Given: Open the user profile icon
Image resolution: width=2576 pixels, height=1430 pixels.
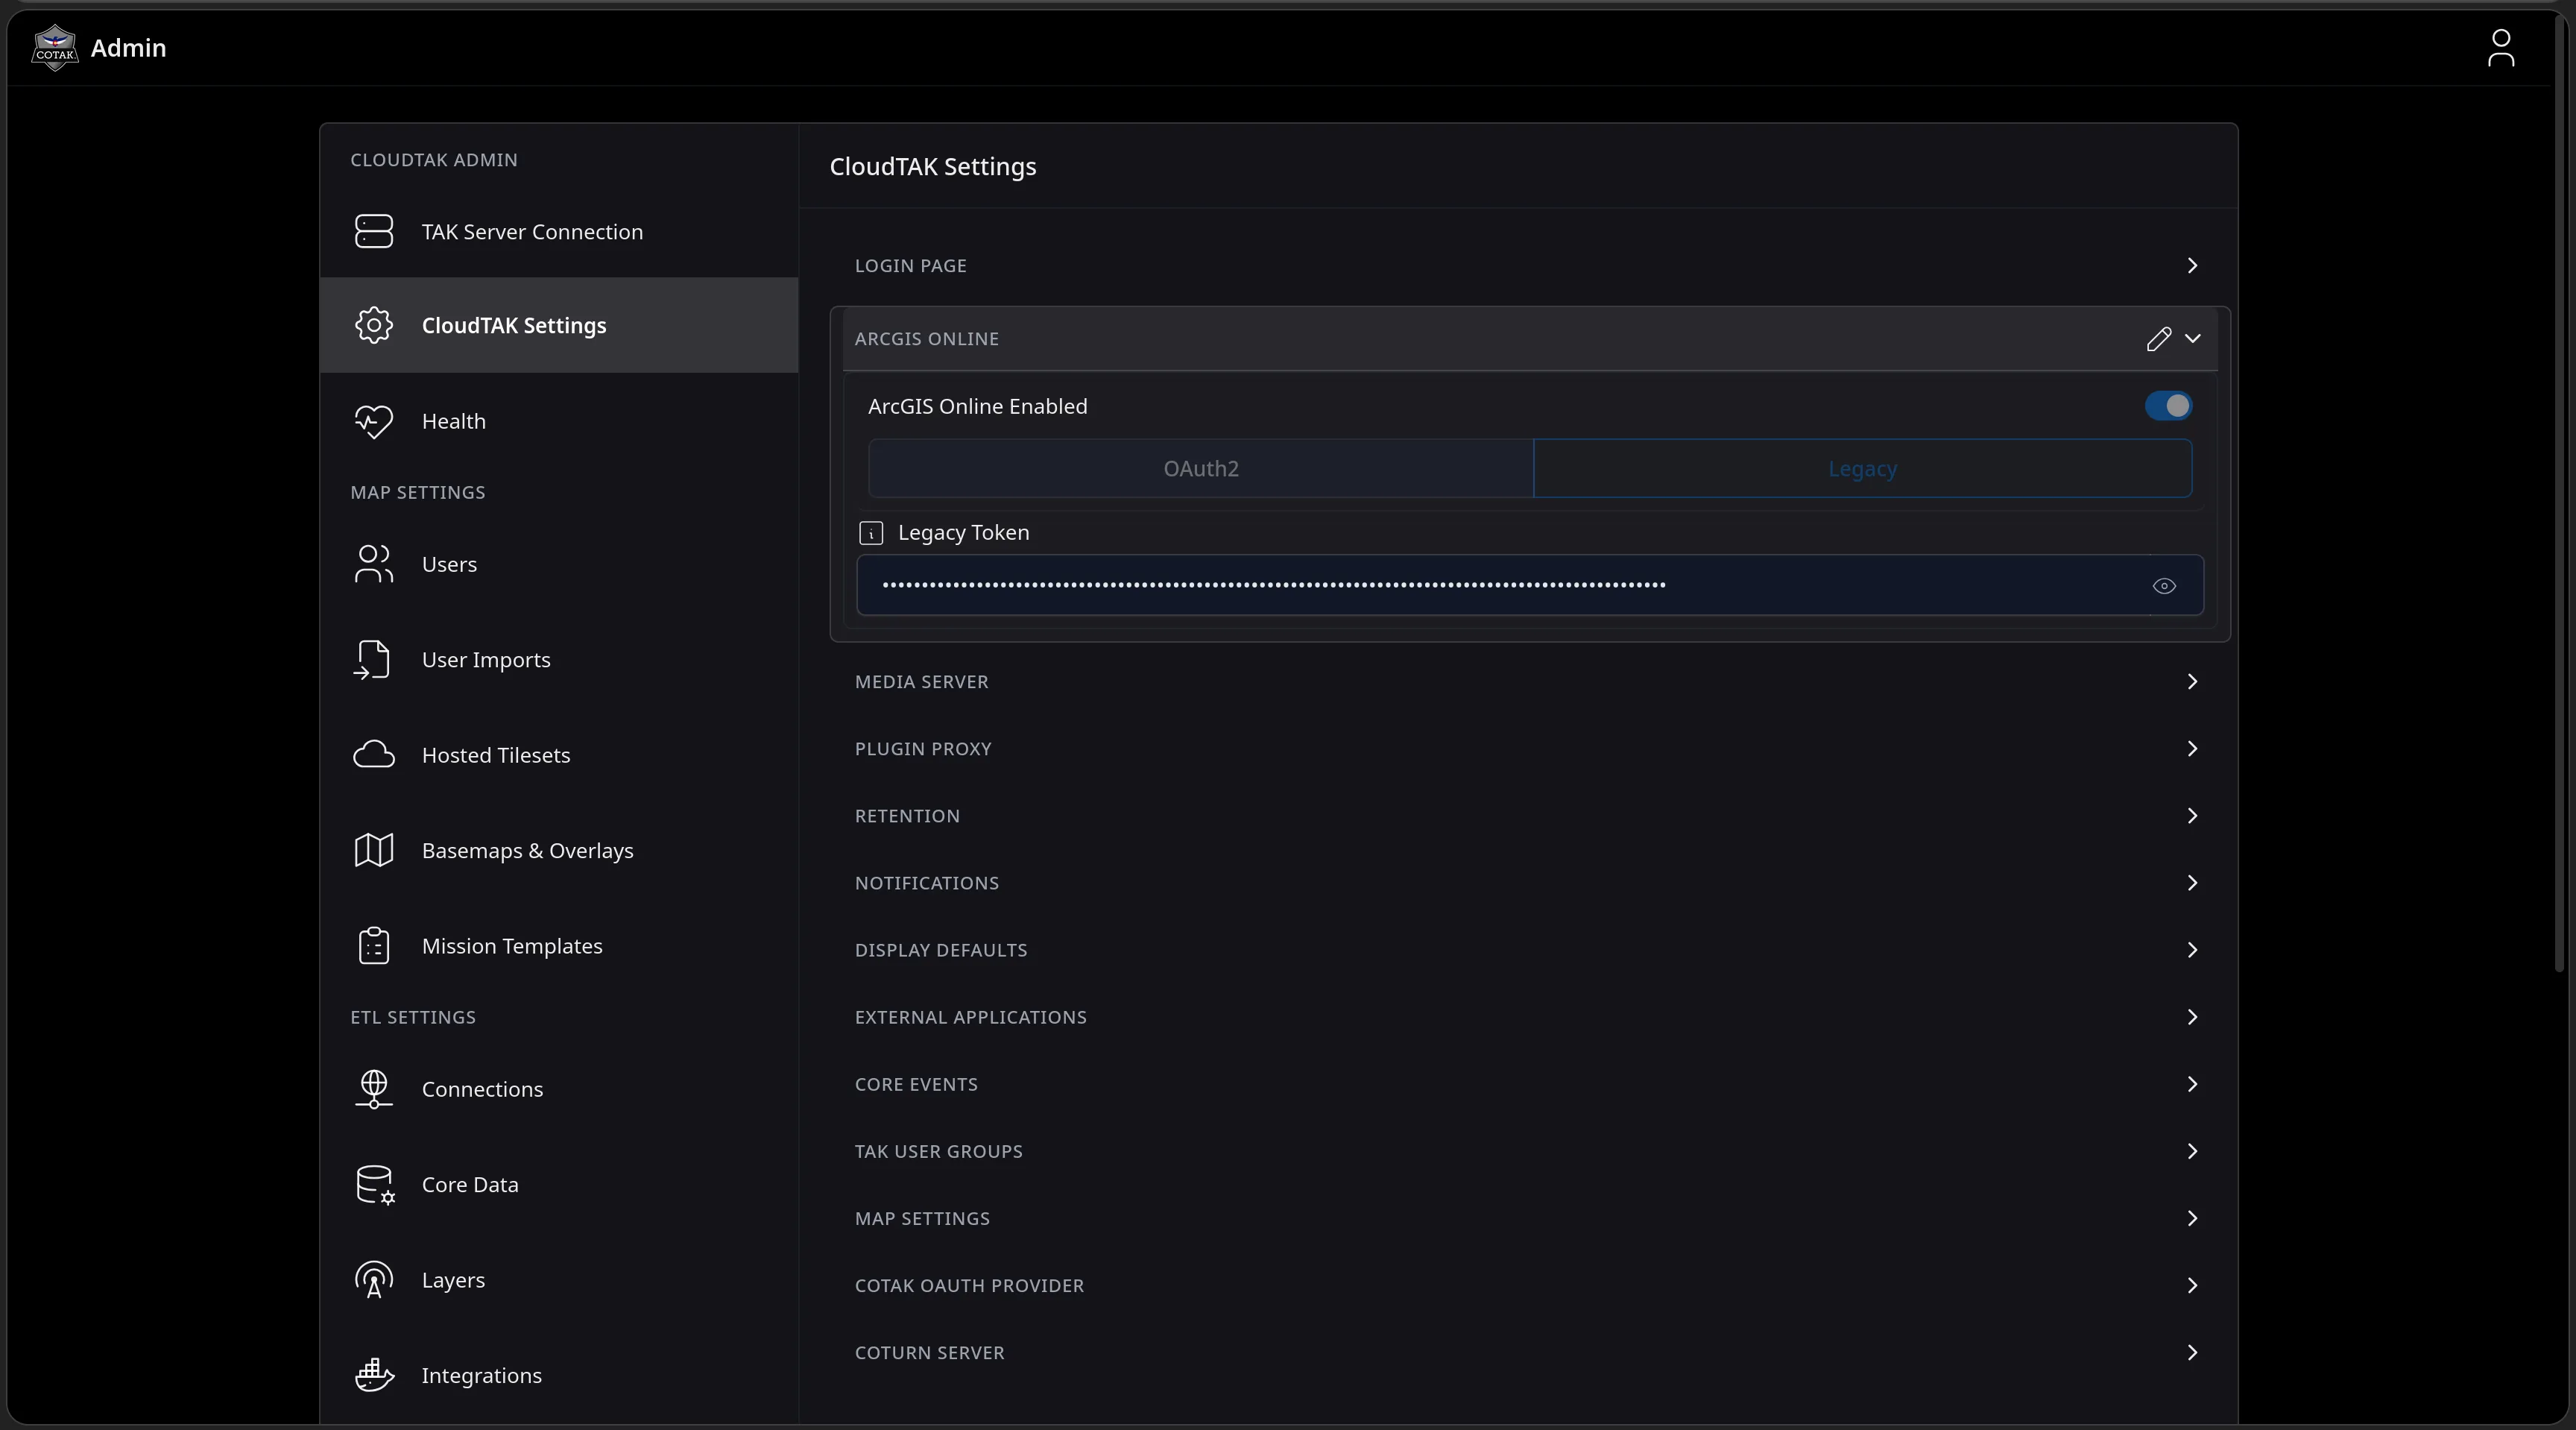Looking at the screenshot, I should point(2501,48).
